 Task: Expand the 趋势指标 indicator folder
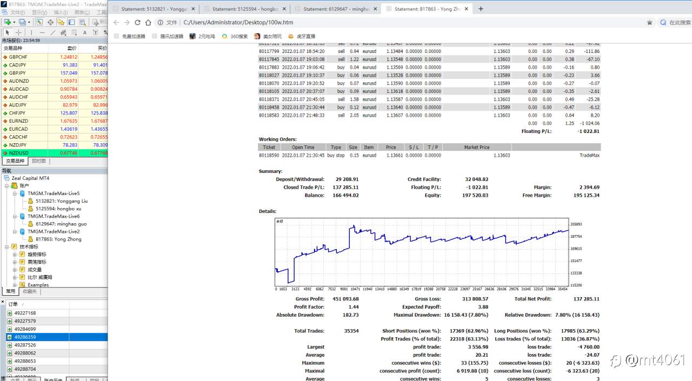pos(15,255)
